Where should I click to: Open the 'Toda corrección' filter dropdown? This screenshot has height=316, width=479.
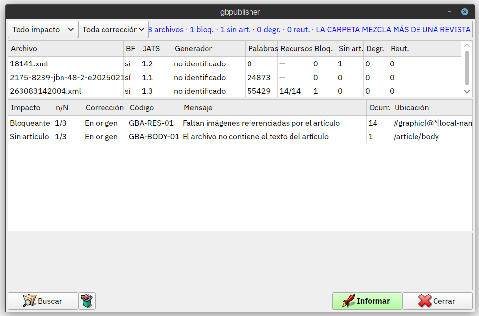point(113,30)
